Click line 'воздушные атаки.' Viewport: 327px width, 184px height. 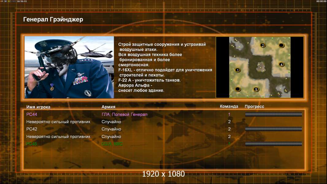click(138, 50)
